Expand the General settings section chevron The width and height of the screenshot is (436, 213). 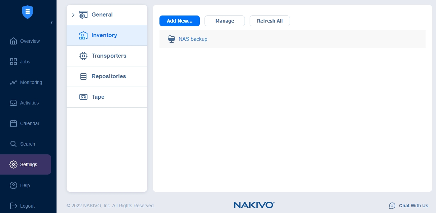coord(73,15)
